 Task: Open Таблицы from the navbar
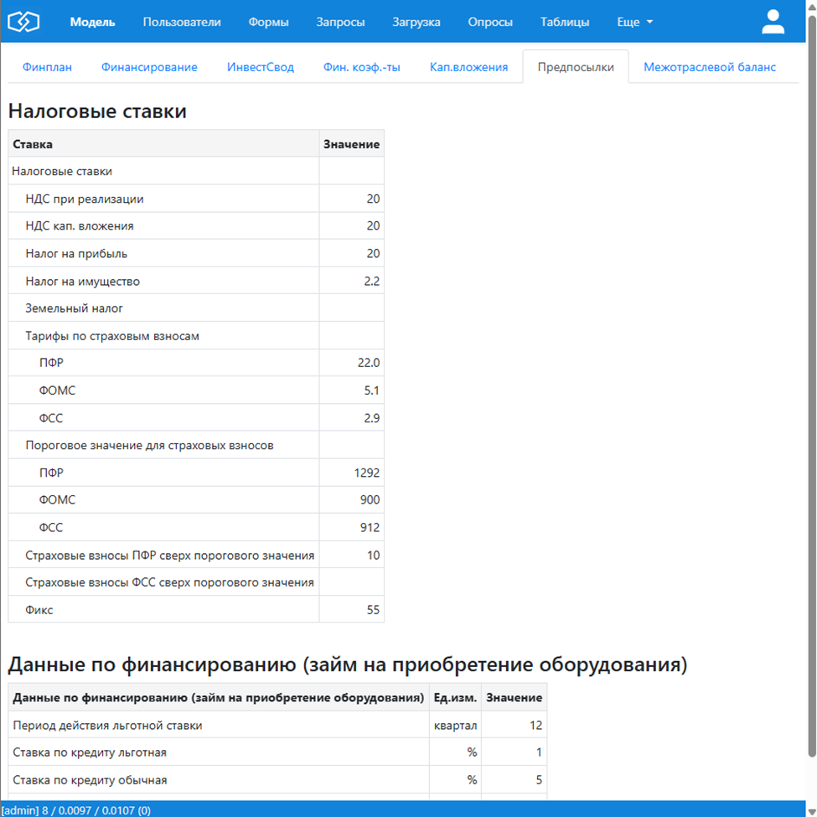pos(564,22)
